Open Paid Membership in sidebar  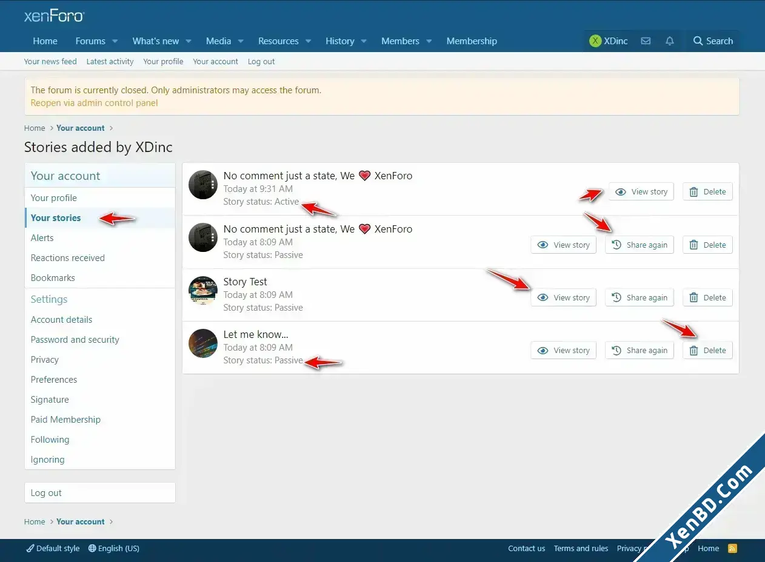(100, 420)
